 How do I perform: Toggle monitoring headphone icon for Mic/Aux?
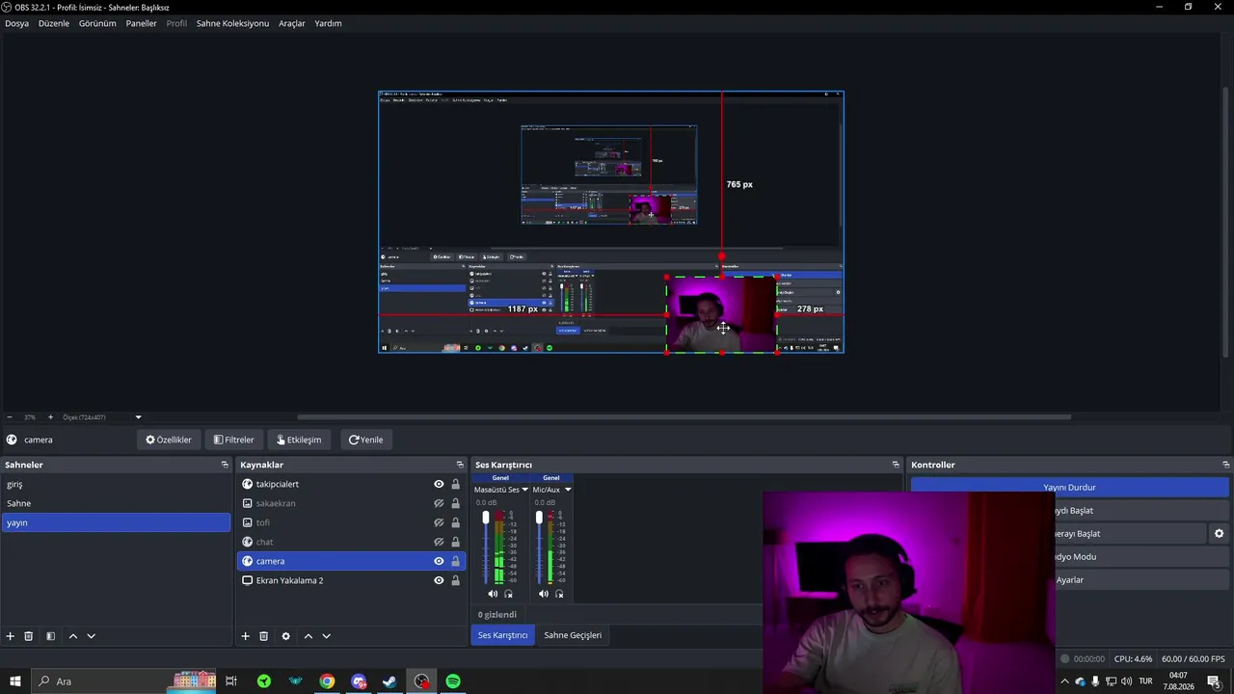[x=559, y=594]
